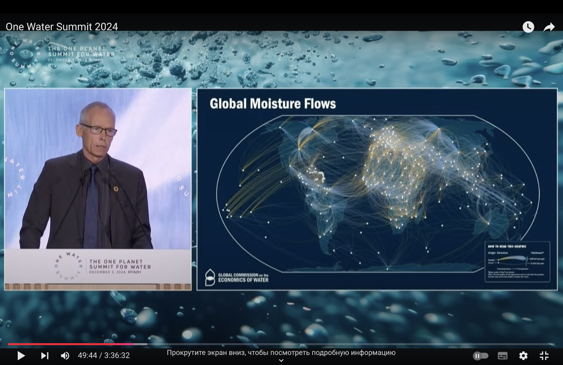Click the red playhead on the progress bar
Screen dimensions: 563x365
tap(134, 344)
